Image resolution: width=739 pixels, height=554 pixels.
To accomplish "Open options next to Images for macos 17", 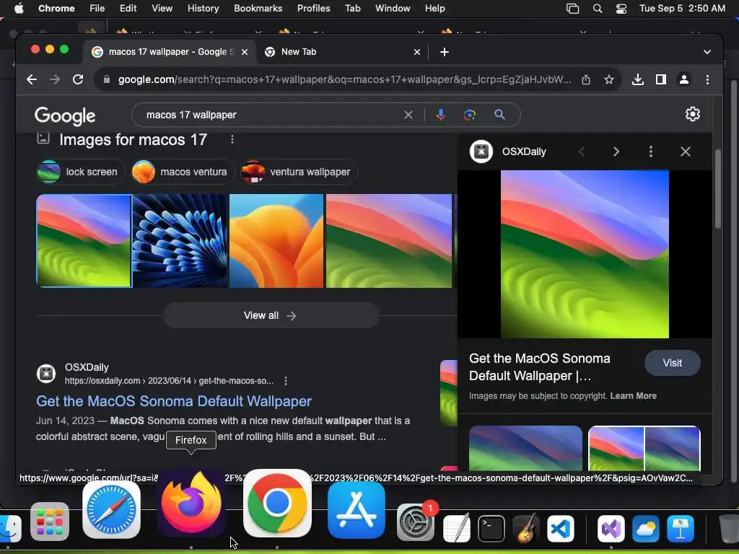I will [232, 139].
